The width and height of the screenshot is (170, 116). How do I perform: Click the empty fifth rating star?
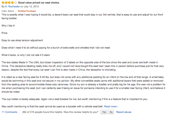16,3
